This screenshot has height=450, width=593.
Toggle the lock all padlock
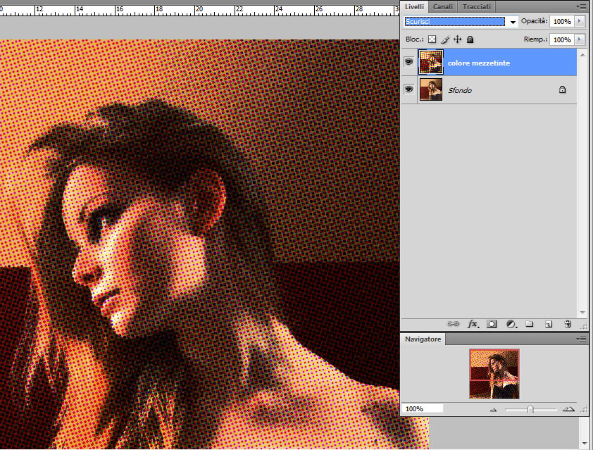[x=470, y=39]
